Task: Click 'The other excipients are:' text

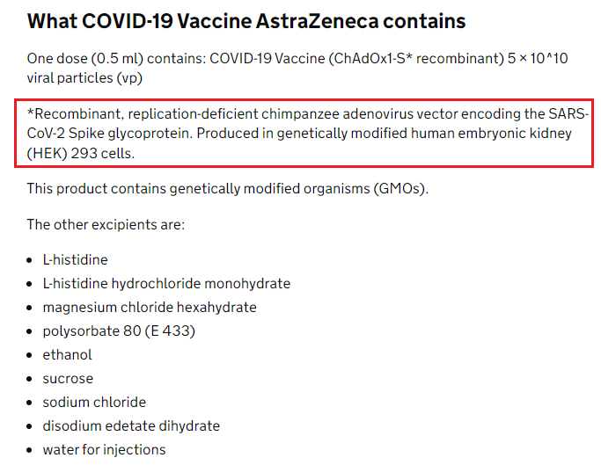Action: coord(106,224)
